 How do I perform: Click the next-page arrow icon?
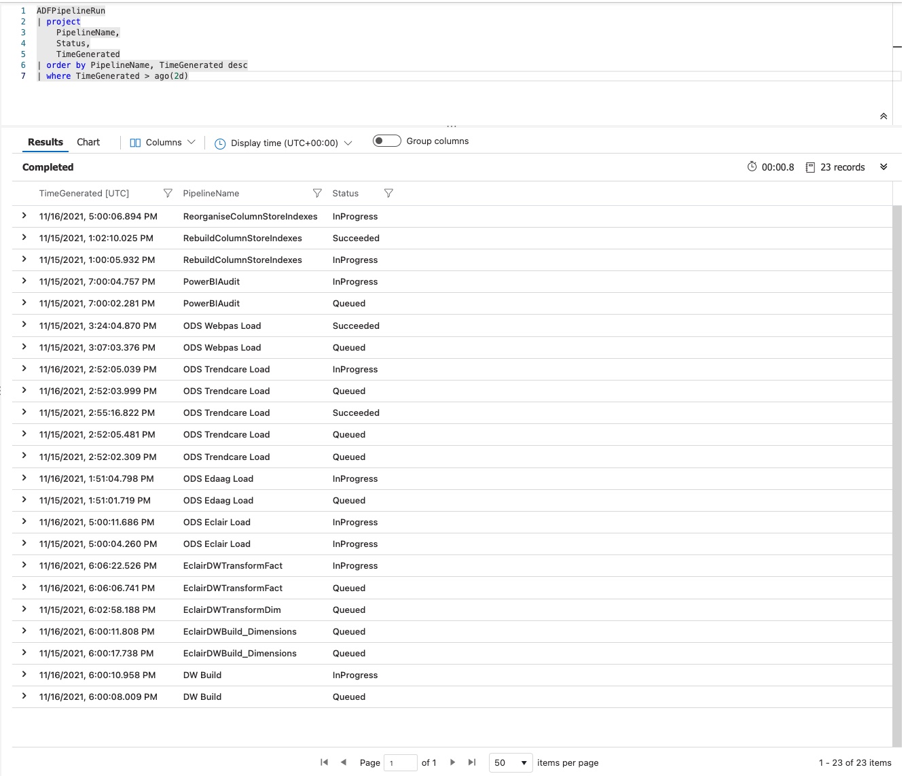pyautogui.click(x=452, y=762)
